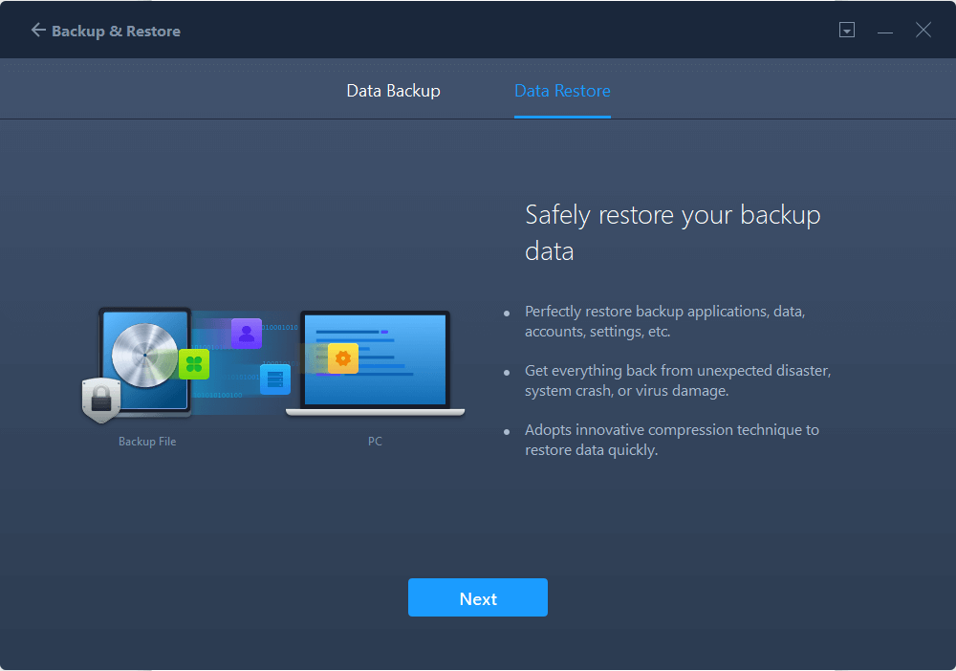956x671 pixels.
Task: Go back using the Backup & Restore arrow
Action: point(38,31)
